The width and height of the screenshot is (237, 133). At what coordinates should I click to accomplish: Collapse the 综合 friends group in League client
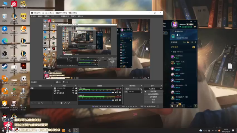(x=172, y=52)
